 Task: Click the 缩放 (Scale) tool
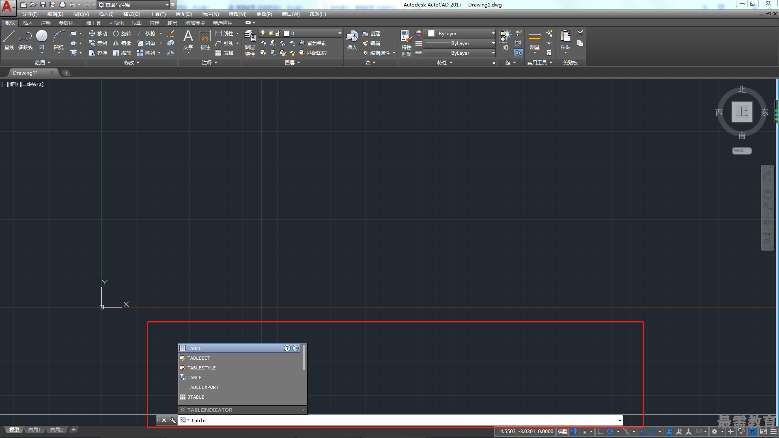pos(122,53)
